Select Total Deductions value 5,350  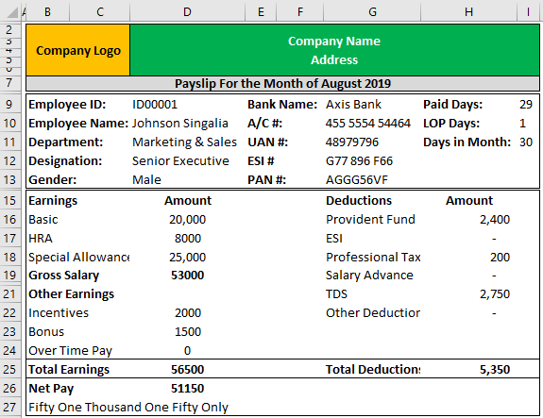[x=495, y=370]
